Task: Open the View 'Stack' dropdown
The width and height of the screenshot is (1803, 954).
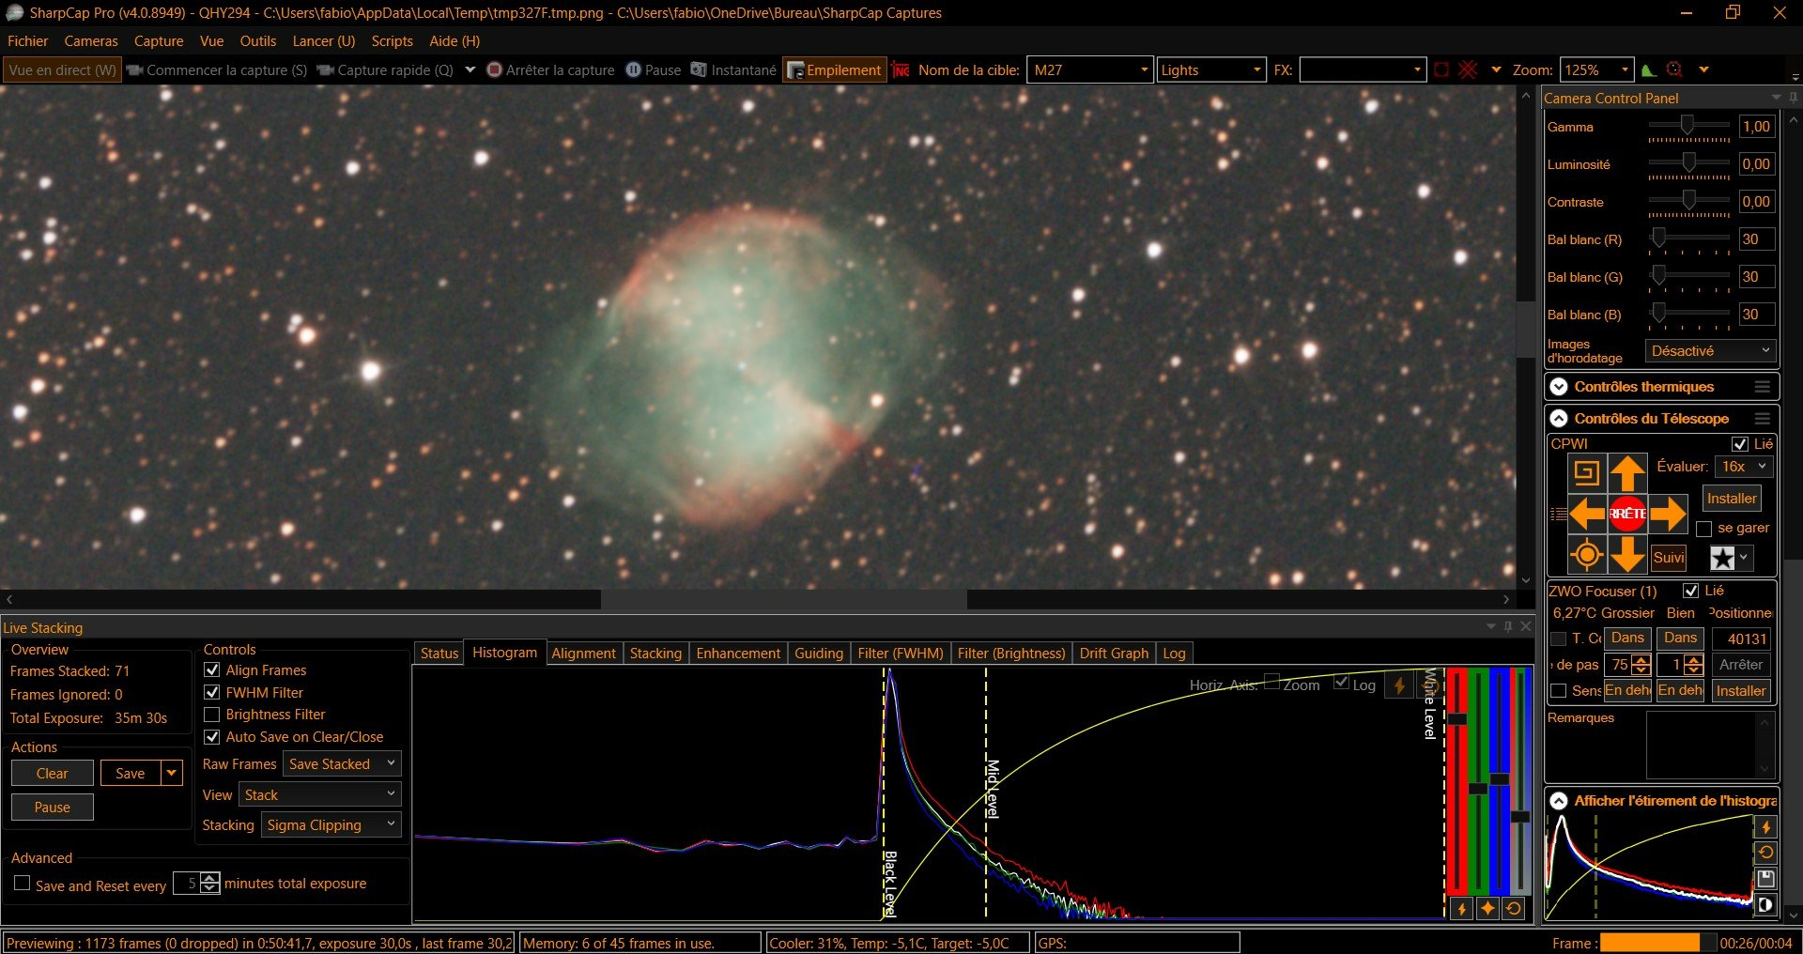Action: coord(320,795)
